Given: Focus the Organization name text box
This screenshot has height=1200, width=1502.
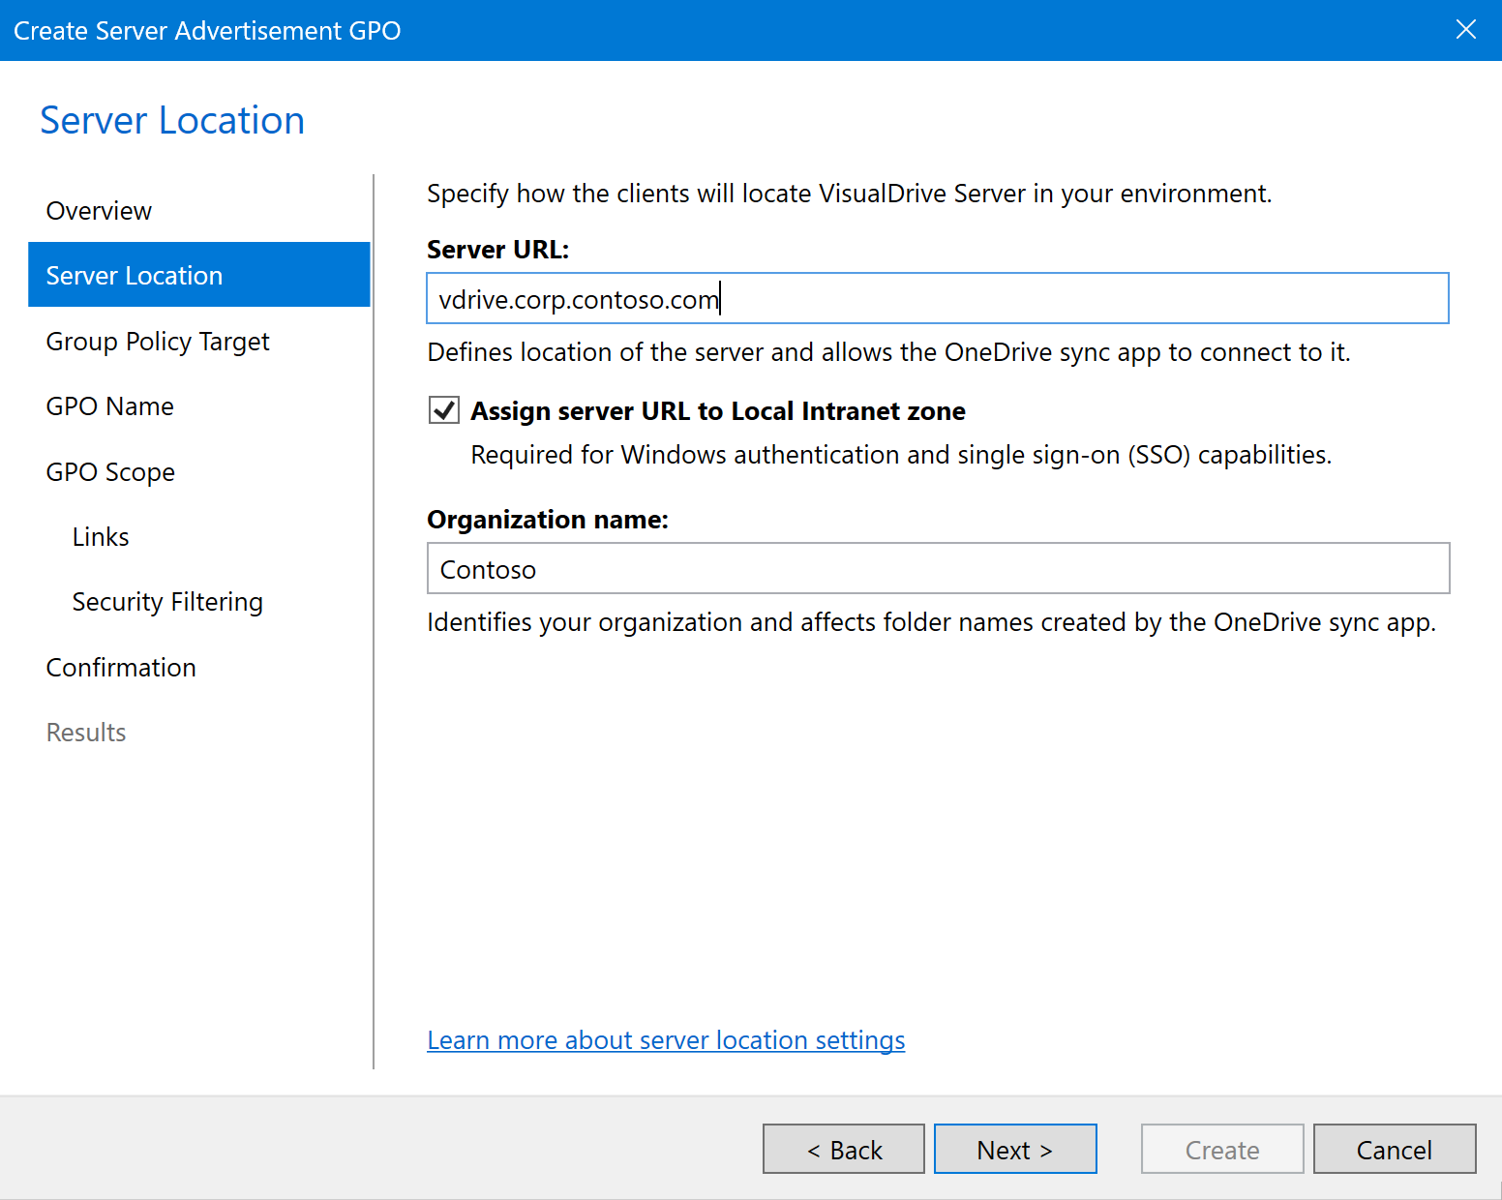Looking at the screenshot, I should coord(937,569).
